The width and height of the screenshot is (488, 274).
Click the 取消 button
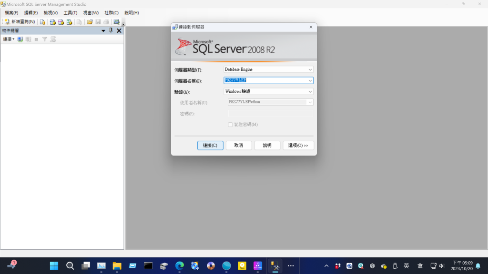point(239,146)
